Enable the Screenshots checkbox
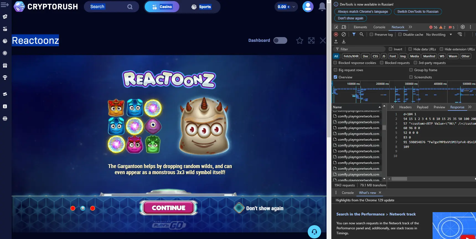Image resolution: width=476 pixels, height=239 pixels. [411, 77]
